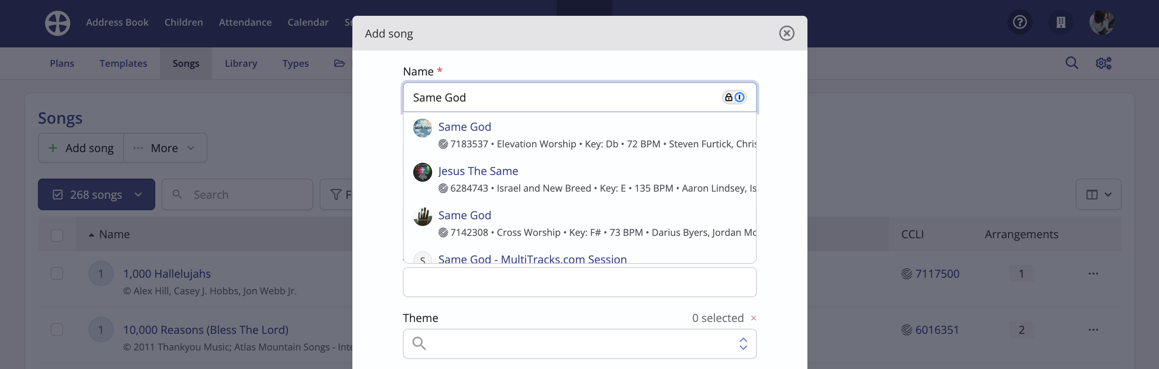Click the filter funnel icon
The width and height of the screenshot is (1159, 369).
click(x=336, y=194)
